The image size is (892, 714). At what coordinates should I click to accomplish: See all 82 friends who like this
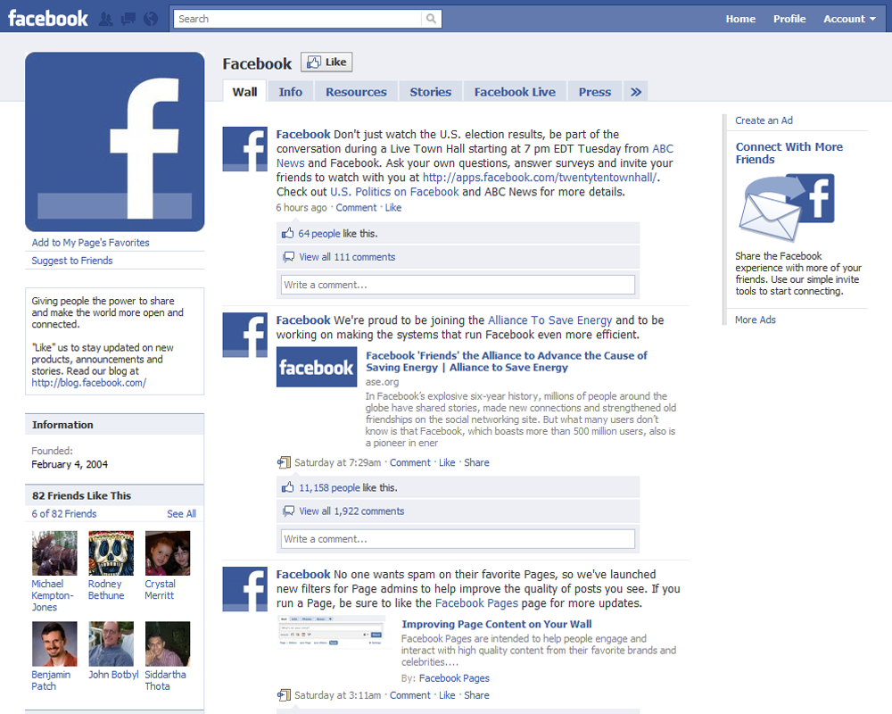click(x=181, y=513)
